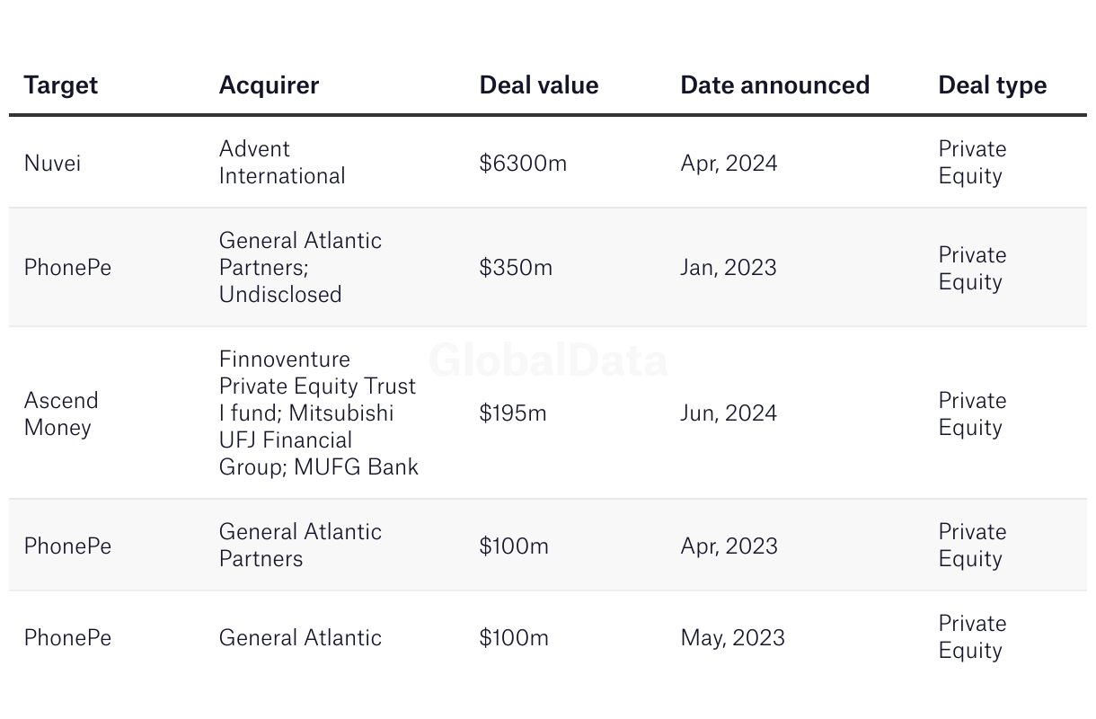Select the General Atlantic Partners; Undisclosed cell
1096x719 pixels.
[x=300, y=268]
